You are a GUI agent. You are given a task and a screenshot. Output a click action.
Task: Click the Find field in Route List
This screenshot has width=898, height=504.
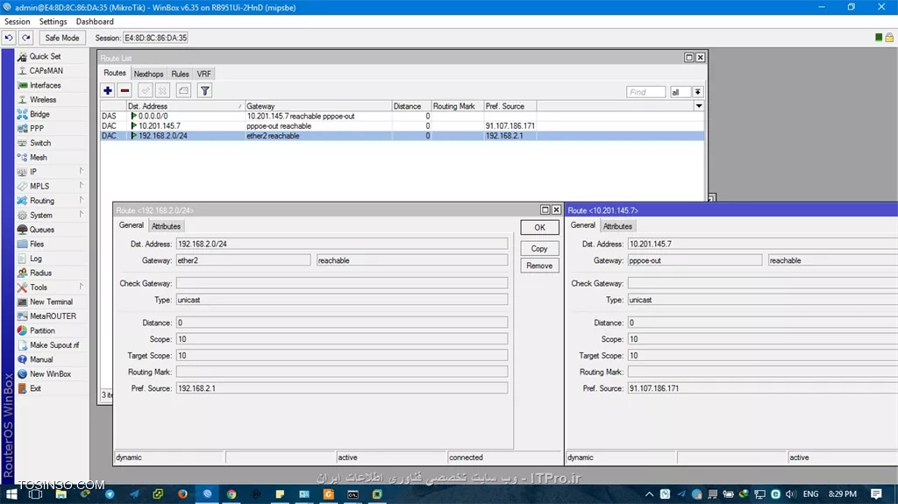(646, 92)
